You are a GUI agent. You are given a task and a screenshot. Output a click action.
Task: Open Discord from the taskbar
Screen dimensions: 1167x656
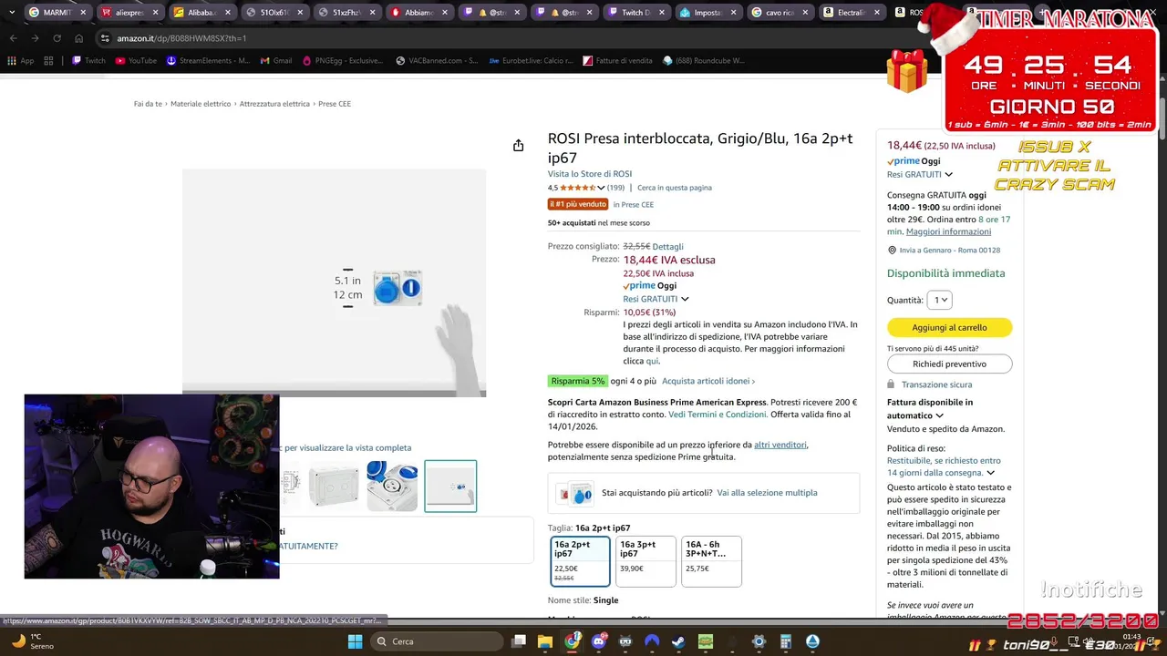click(x=599, y=641)
